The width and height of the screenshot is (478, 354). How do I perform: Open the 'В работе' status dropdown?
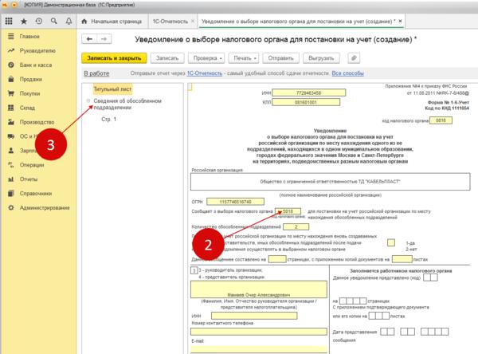(x=96, y=74)
